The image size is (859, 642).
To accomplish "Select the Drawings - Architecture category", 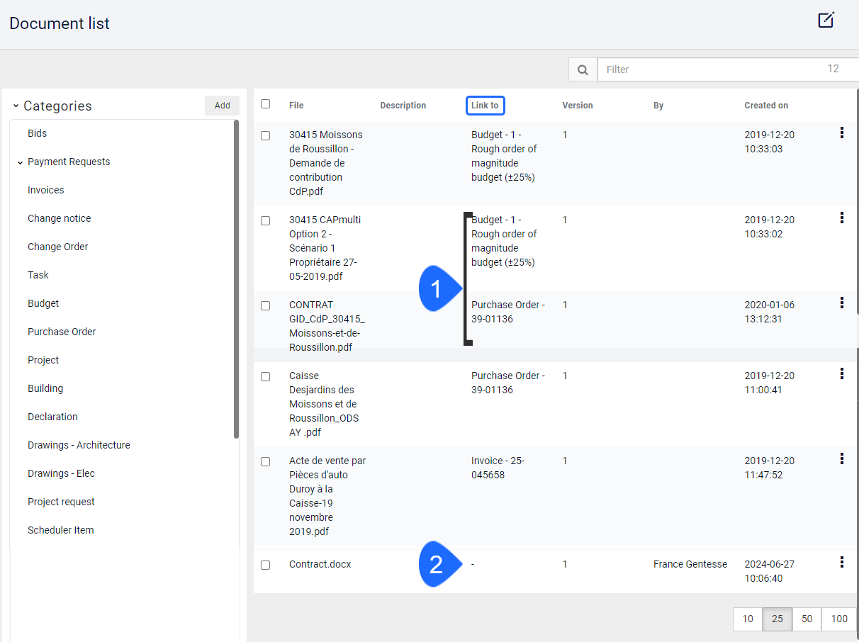I will click(x=79, y=445).
